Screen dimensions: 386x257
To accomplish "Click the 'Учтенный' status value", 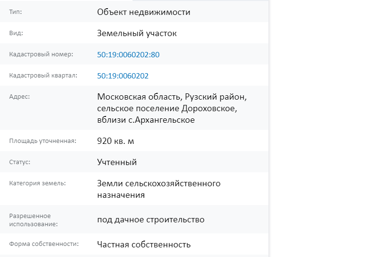I will (x=117, y=162).
